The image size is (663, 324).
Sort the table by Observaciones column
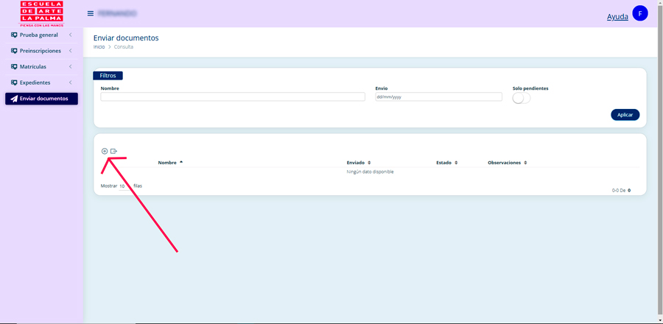[507, 163]
